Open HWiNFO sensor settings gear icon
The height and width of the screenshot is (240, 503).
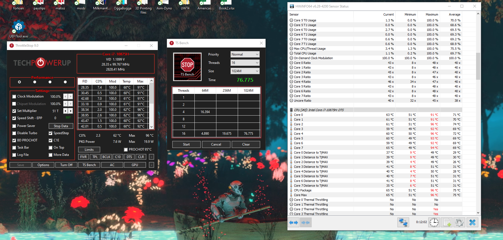coord(459,222)
